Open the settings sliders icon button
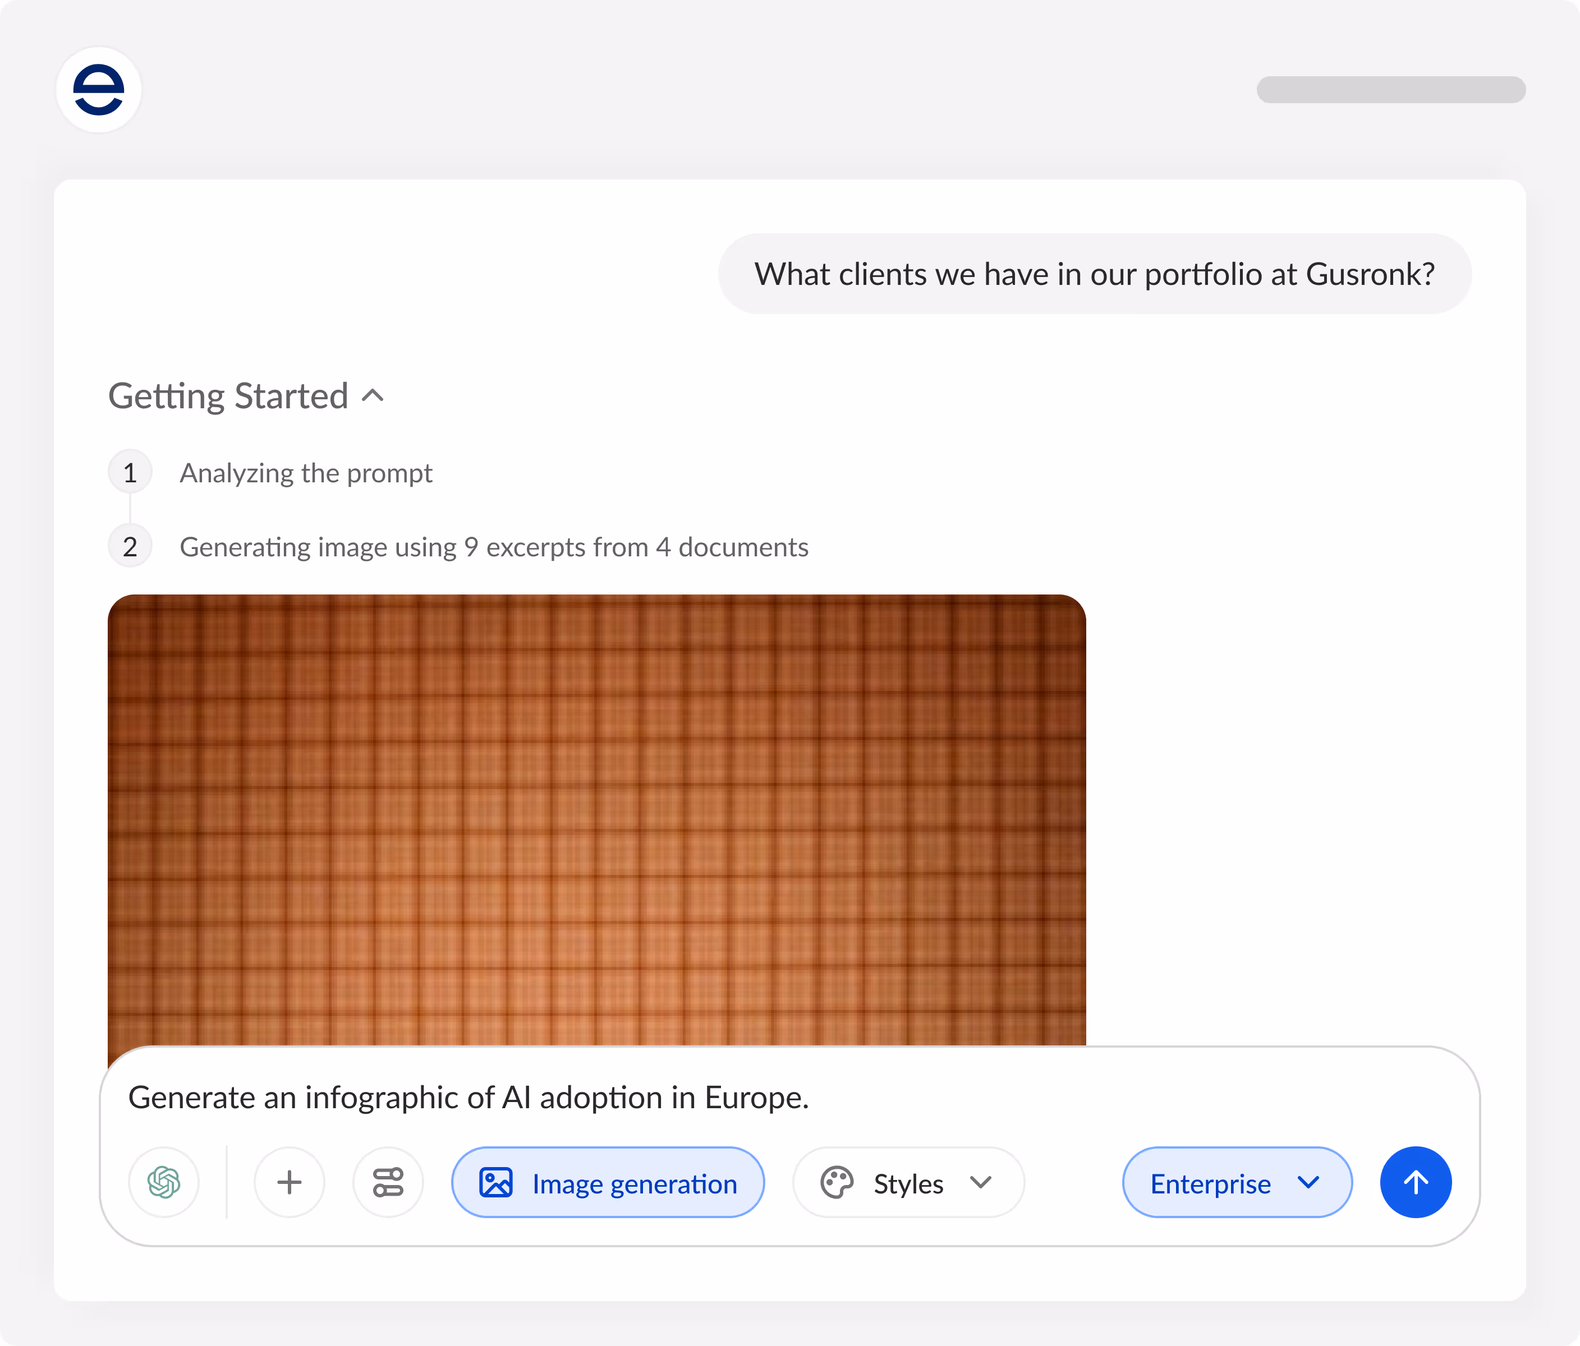Viewport: 1580px width, 1346px height. click(x=387, y=1182)
